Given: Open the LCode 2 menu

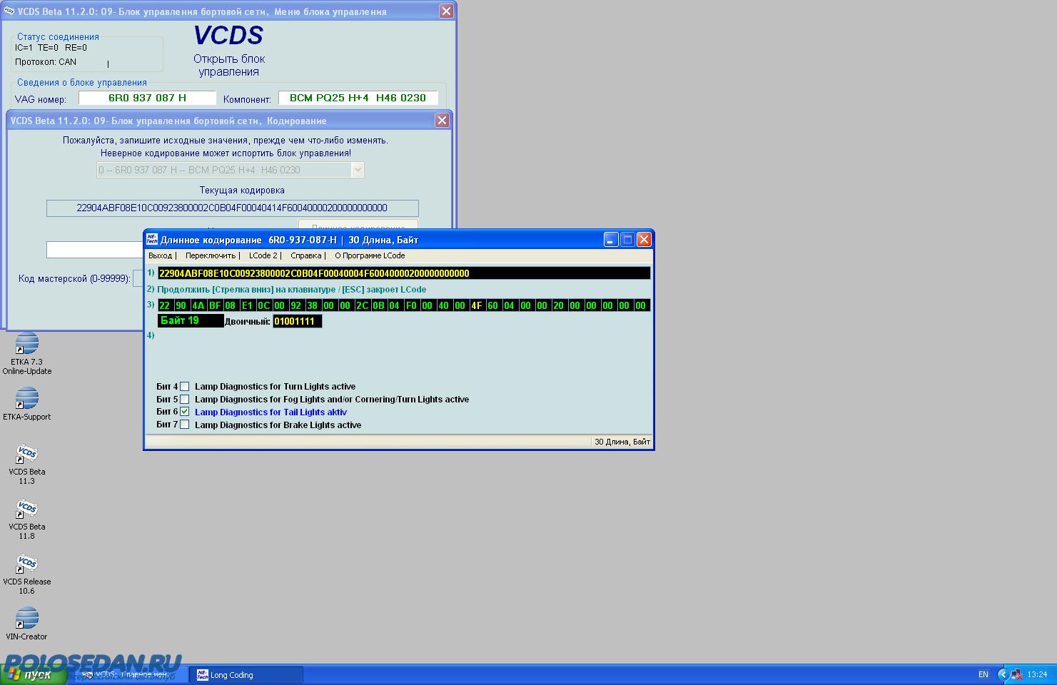Looking at the screenshot, I should tap(263, 255).
